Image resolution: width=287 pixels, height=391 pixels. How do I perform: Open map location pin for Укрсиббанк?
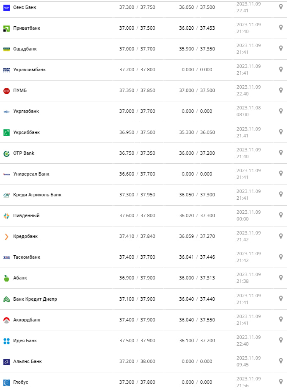tap(281, 132)
